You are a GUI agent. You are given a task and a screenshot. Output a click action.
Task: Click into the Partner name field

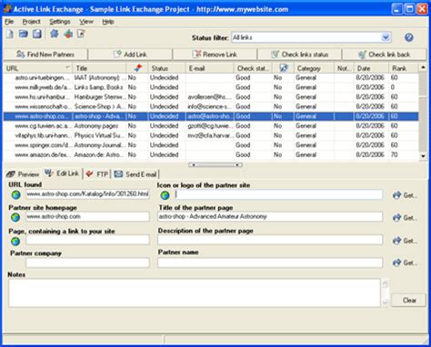(x=270, y=263)
